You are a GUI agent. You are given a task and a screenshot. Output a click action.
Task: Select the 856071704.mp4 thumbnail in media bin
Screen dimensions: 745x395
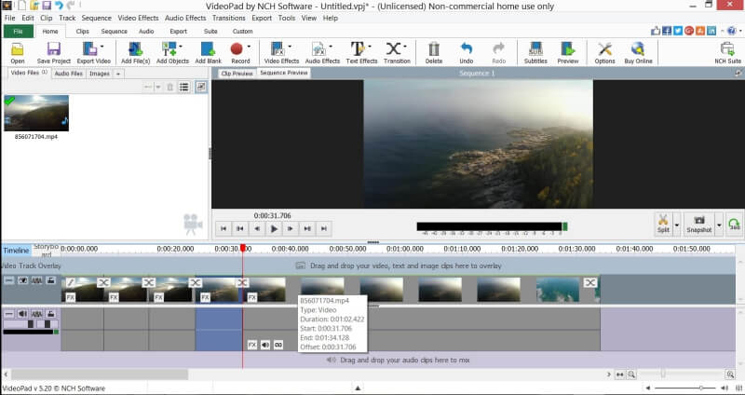tap(36, 113)
